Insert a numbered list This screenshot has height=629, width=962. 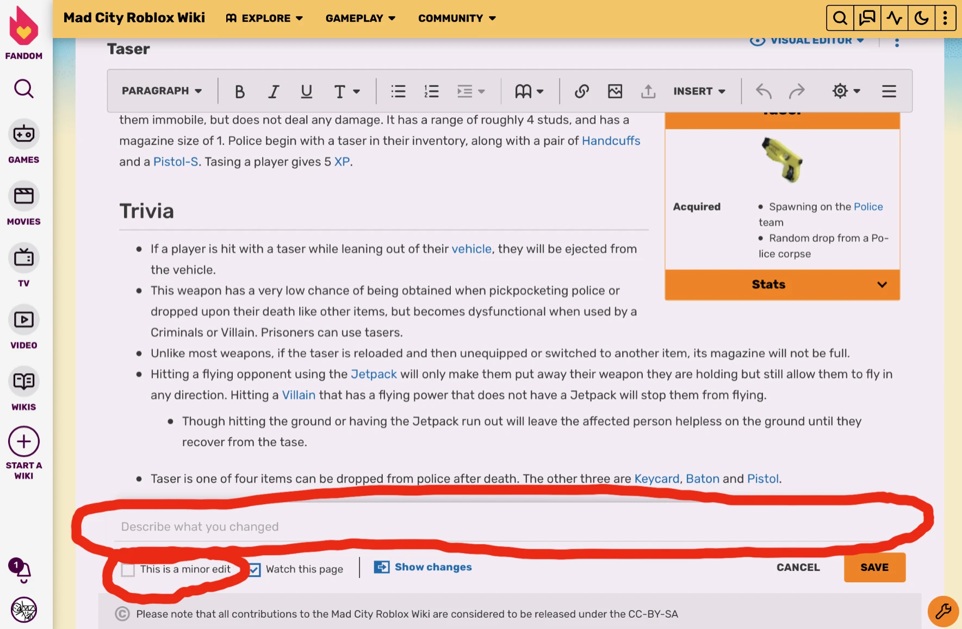(431, 91)
